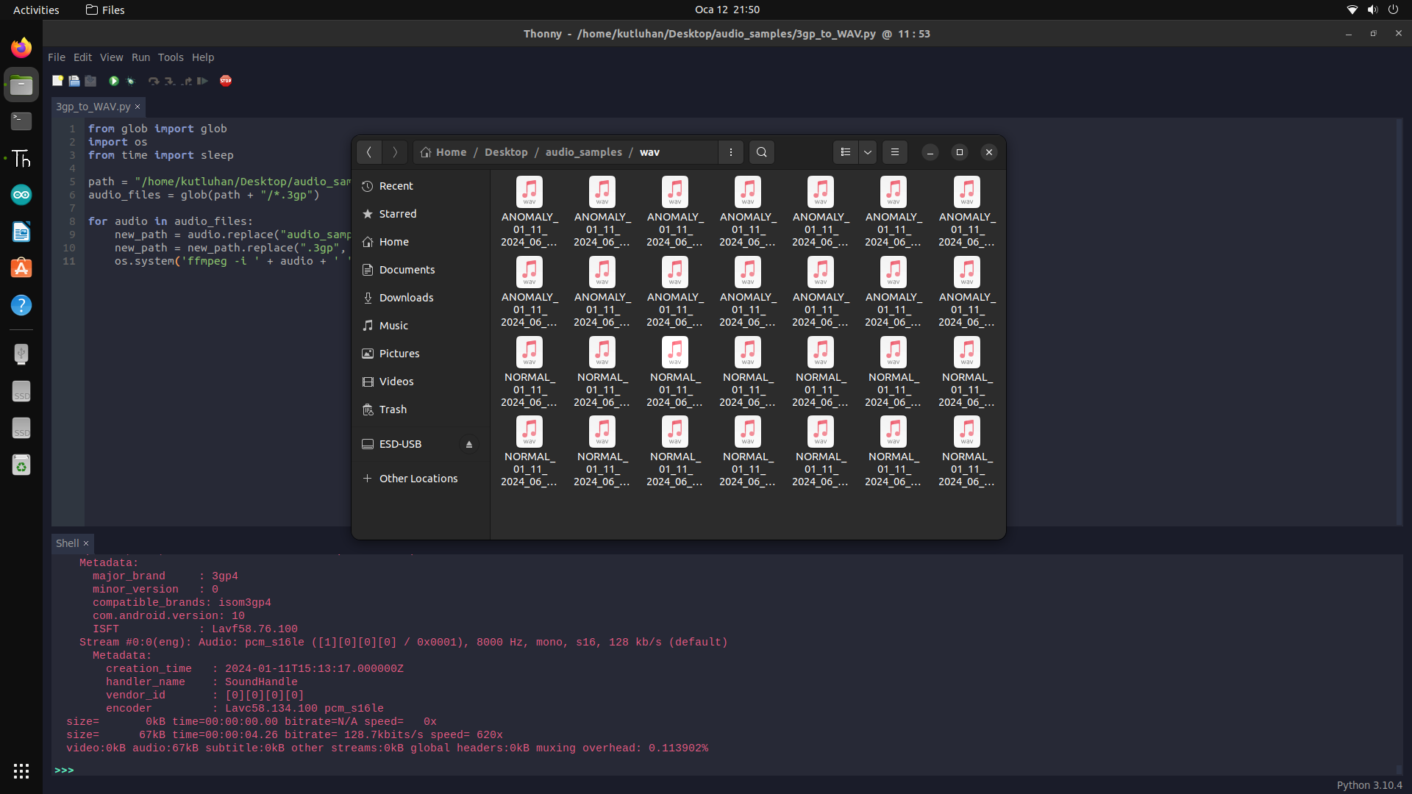Click the Open file icon in toolbar
Image resolution: width=1412 pixels, height=794 pixels.
[x=75, y=80]
